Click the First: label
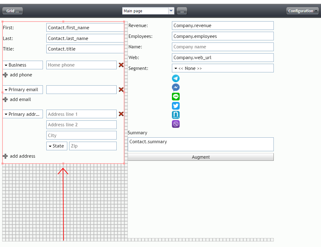 point(8,28)
